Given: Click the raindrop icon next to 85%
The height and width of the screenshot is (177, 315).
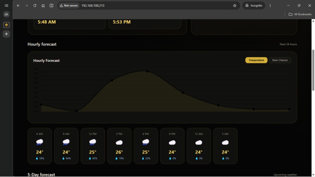Looking at the screenshot, I should click(x=90, y=158).
